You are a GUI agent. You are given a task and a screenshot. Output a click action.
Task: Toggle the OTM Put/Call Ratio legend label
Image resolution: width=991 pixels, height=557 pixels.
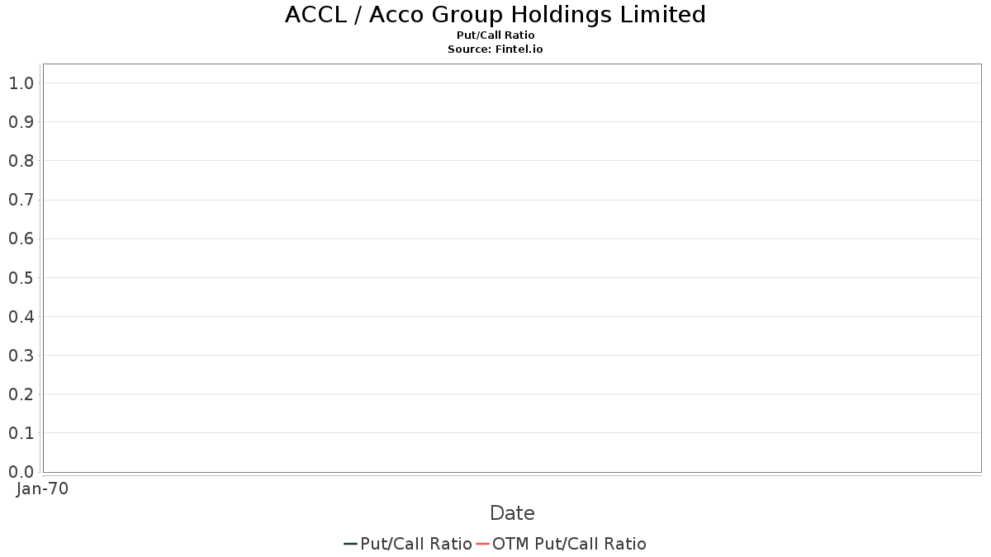(x=569, y=544)
